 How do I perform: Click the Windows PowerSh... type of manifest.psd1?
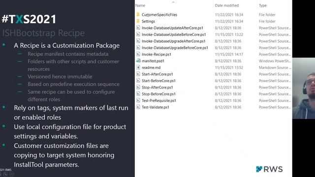tap(275, 61)
